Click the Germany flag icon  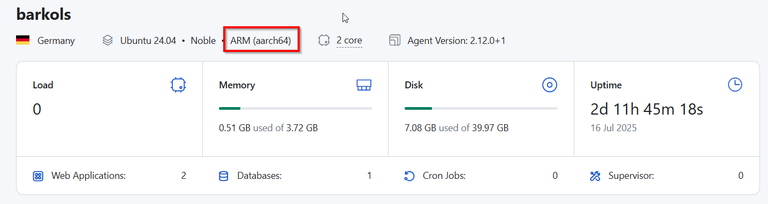point(22,40)
